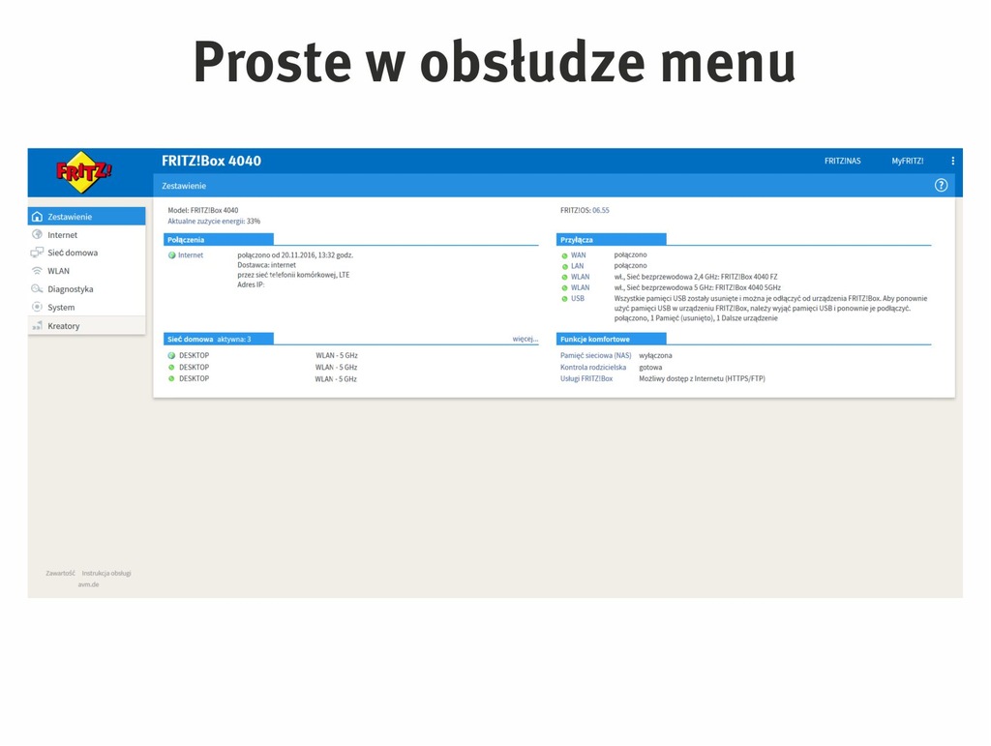Click the Zawartość footer link
Screen dimensions: 991x746
(60, 574)
